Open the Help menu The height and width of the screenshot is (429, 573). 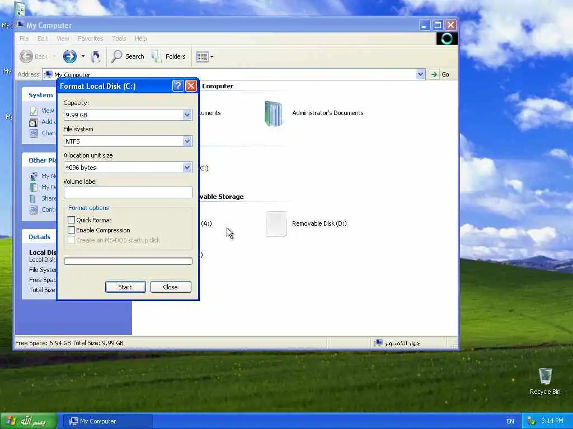tap(140, 39)
